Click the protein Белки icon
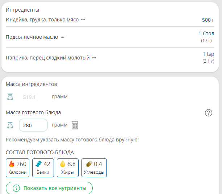Image resolution: width=222 pixels, height=194 pixels. point(38,164)
